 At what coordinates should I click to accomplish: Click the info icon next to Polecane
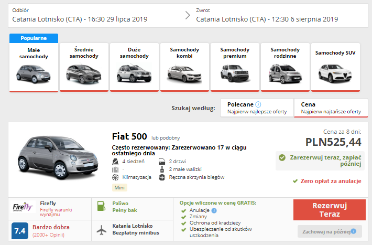(x=258, y=104)
